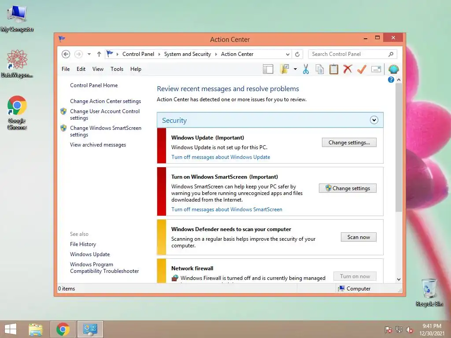This screenshot has width=451, height=338.
Task: Click the scrollbar up arrow
Action: coord(399,80)
